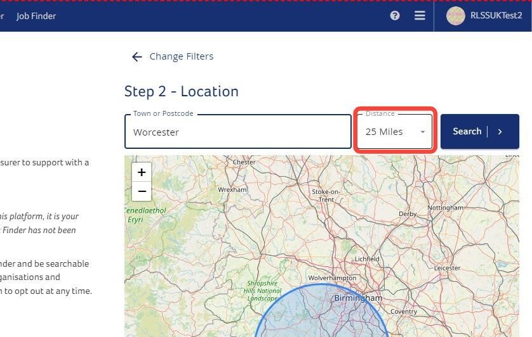Click the back arrow beside Change Filters
The height and width of the screenshot is (337, 532).
pos(136,56)
